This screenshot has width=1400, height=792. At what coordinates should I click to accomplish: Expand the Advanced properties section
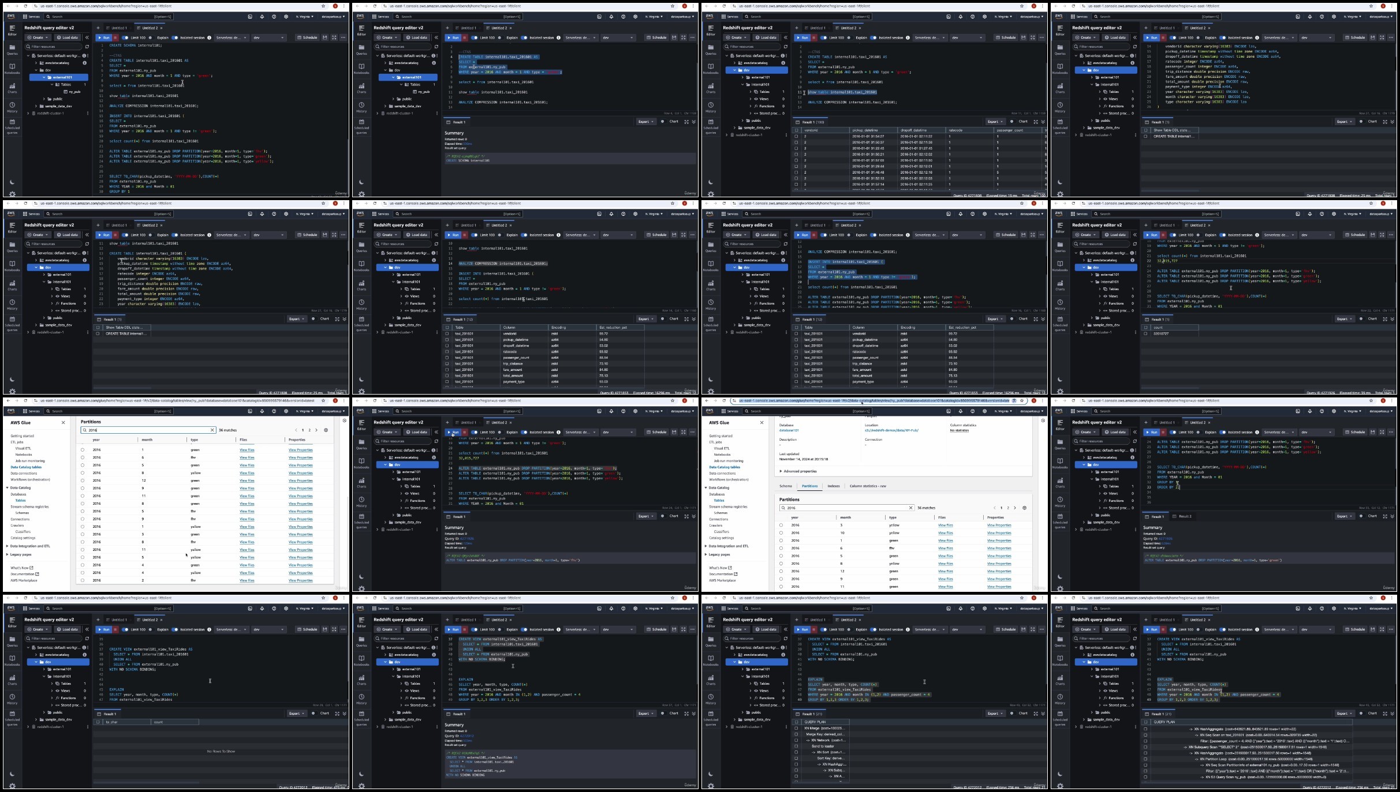(800, 471)
